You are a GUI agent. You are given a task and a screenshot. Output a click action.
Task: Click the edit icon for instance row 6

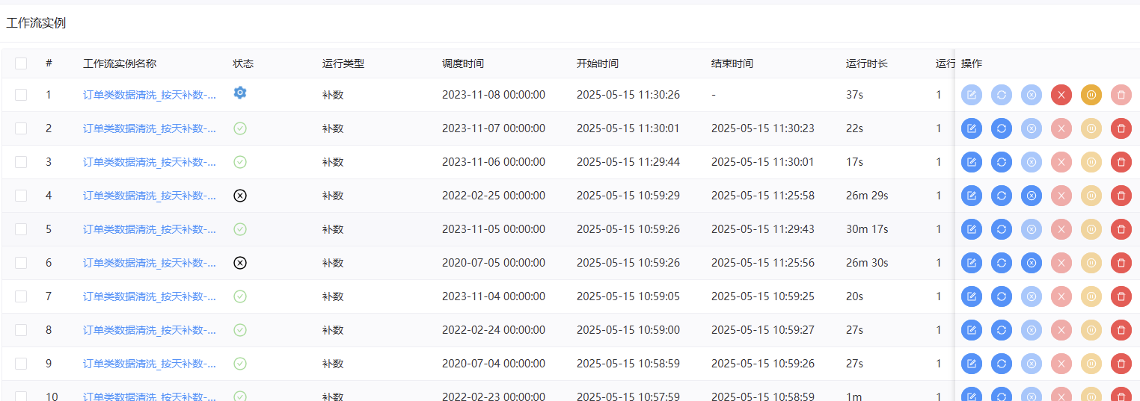click(x=971, y=263)
